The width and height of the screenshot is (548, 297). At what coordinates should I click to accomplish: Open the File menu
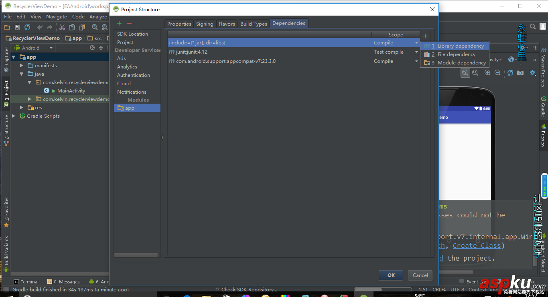[x=8, y=17]
